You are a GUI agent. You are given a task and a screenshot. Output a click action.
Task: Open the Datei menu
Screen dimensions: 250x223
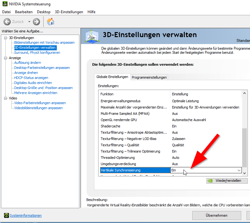click(x=6, y=12)
